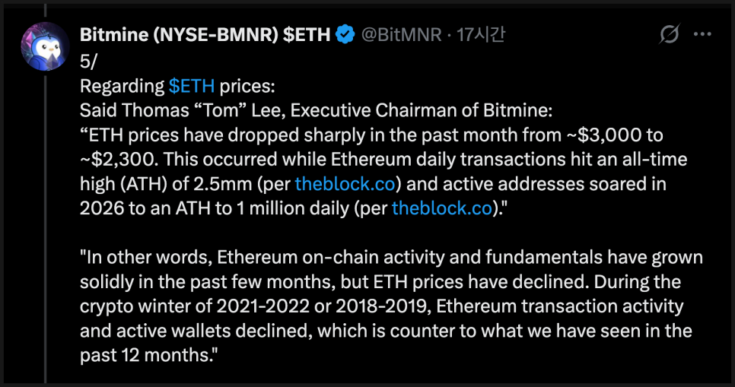Click the word "Regarding" in the post

pos(121,85)
